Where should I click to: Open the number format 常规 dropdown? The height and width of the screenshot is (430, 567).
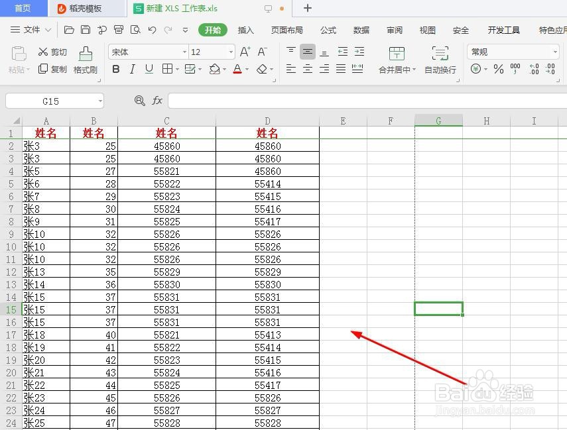(x=554, y=52)
